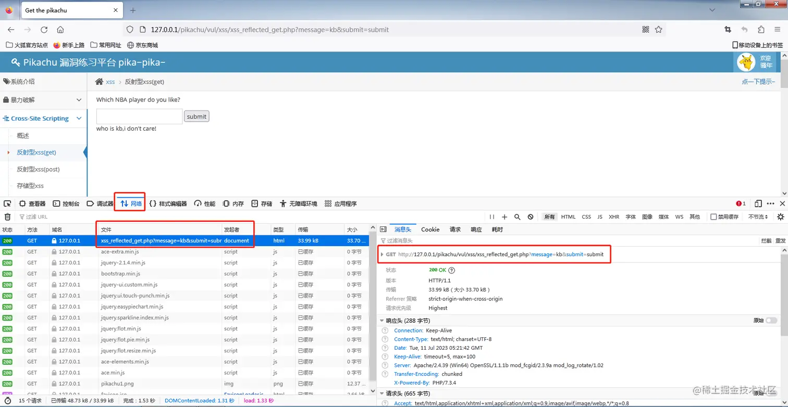
Task: Open 反射型xss(post) in sidebar
Action: tap(38, 169)
